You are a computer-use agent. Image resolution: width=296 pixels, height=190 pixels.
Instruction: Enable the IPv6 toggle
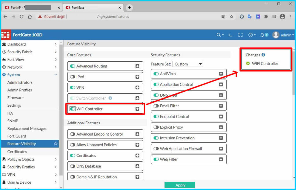(73, 77)
